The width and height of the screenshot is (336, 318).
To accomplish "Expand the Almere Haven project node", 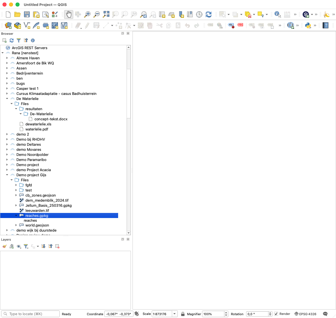I will tap(7, 58).
